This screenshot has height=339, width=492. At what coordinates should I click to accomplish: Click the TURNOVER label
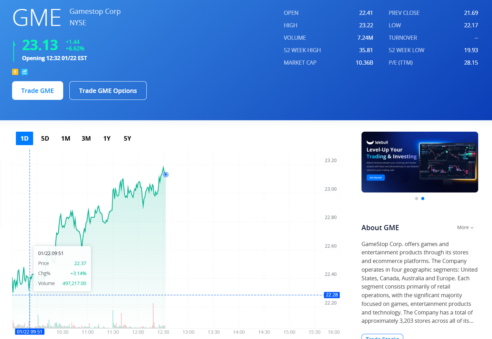(403, 38)
